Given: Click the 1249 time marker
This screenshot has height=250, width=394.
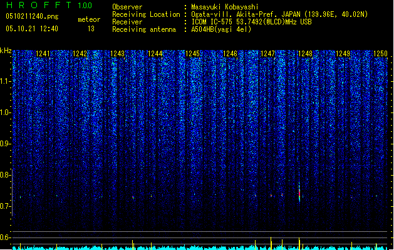Looking at the screenshot, I should pos(343,54).
